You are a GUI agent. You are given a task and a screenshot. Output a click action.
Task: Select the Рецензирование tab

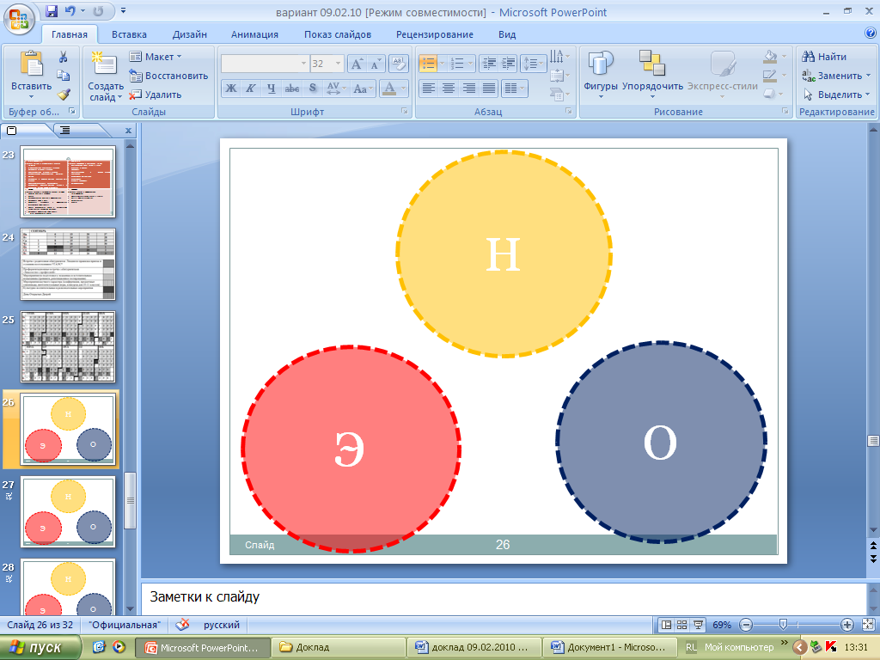click(435, 34)
